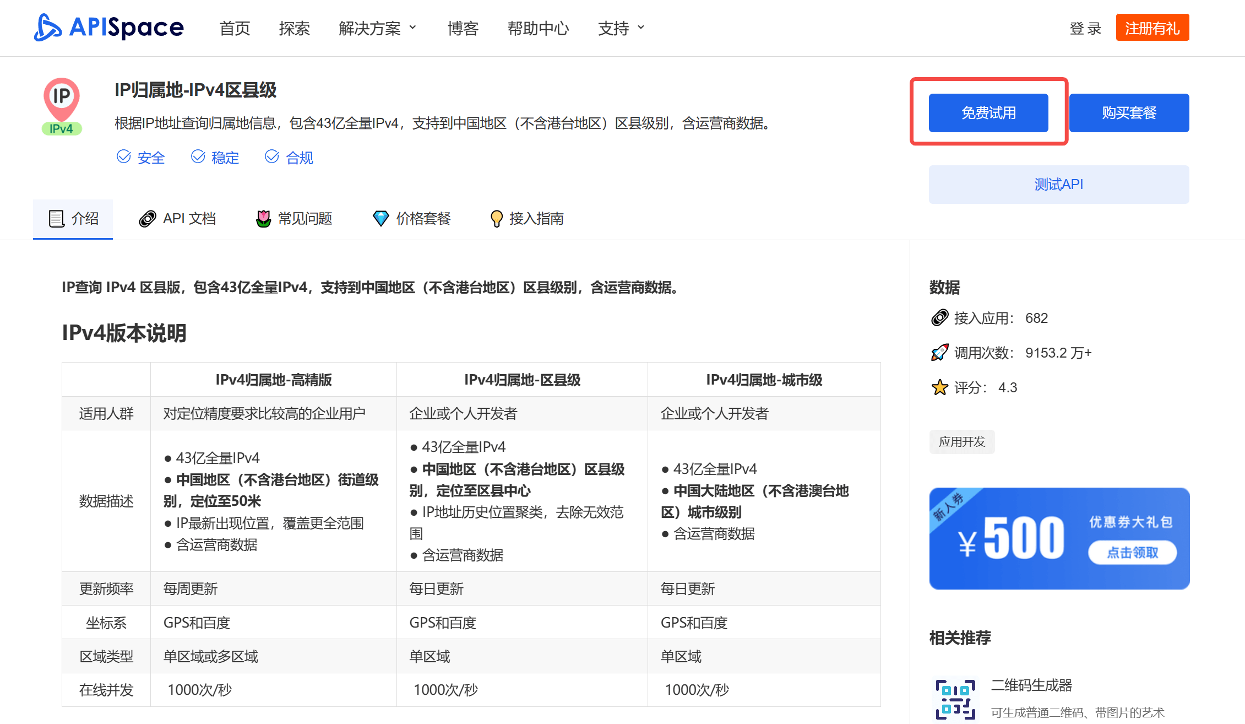This screenshot has height=724, width=1245.
Task: Switch to the 常见问题 tab
Action: pos(294,219)
